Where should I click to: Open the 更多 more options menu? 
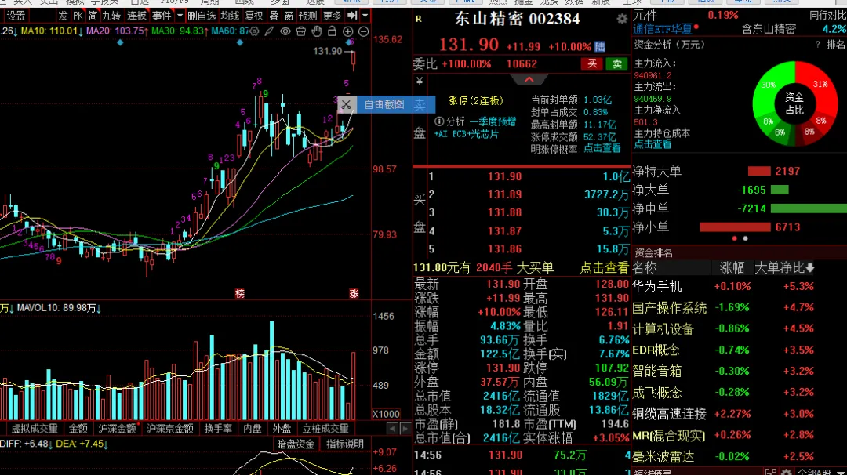333,16
